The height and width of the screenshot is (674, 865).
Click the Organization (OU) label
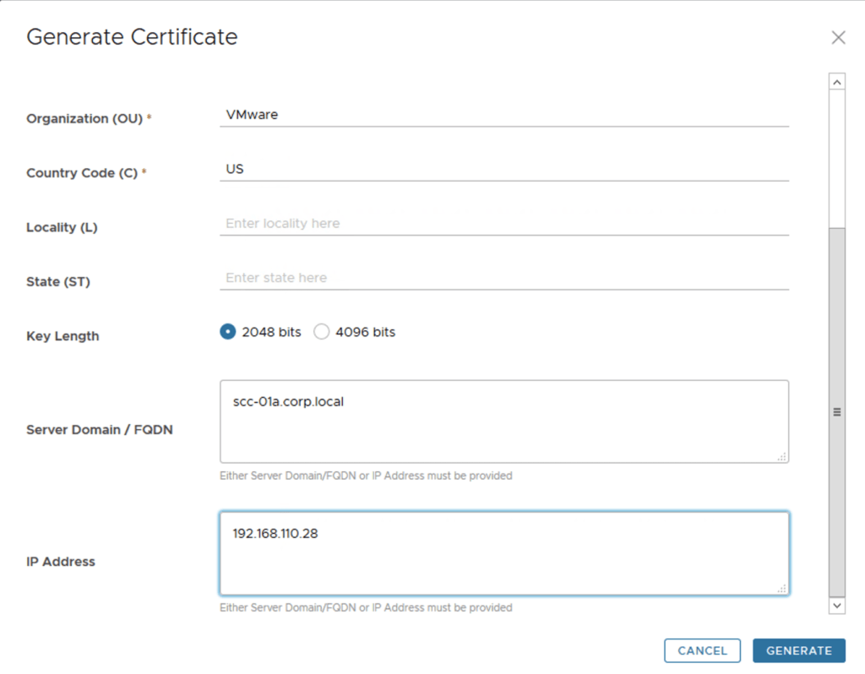[84, 119]
